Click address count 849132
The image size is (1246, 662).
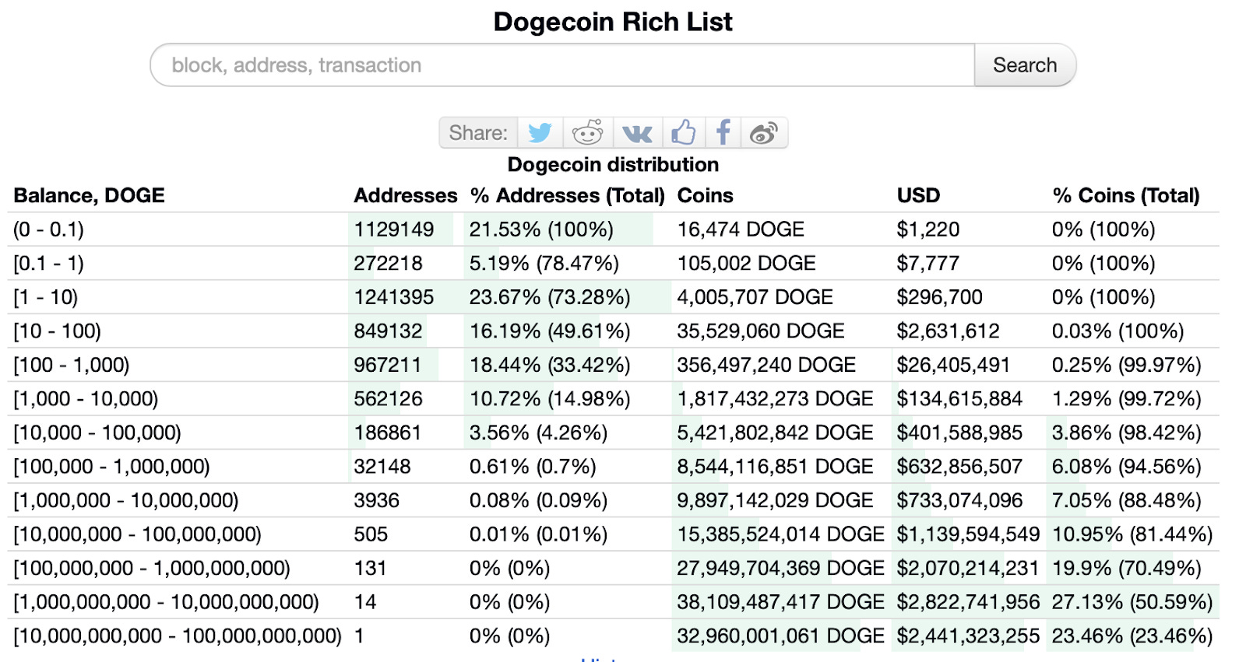click(388, 331)
